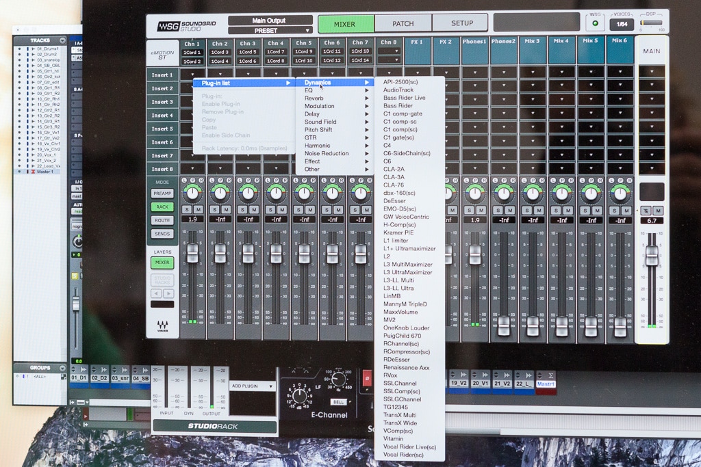Image resolution: width=701 pixels, height=467 pixels.
Task: Click the Waves logo under Layers
Action: pos(163,326)
